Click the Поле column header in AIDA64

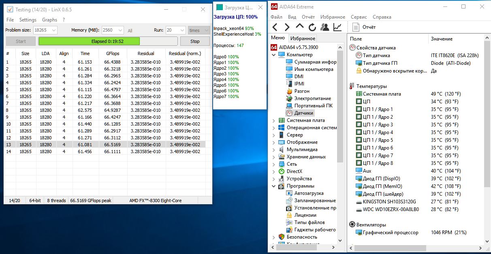click(388, 39)
